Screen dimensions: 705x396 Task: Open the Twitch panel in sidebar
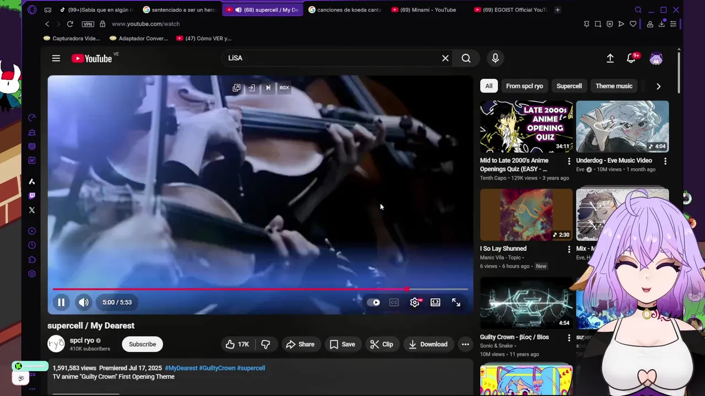point(32,196)
